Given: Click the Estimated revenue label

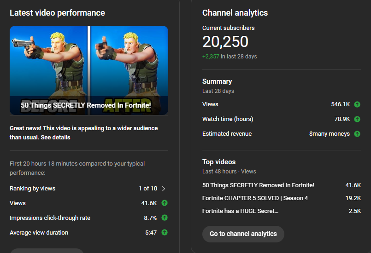Looking at the screenshot, I should coord(227,134).
